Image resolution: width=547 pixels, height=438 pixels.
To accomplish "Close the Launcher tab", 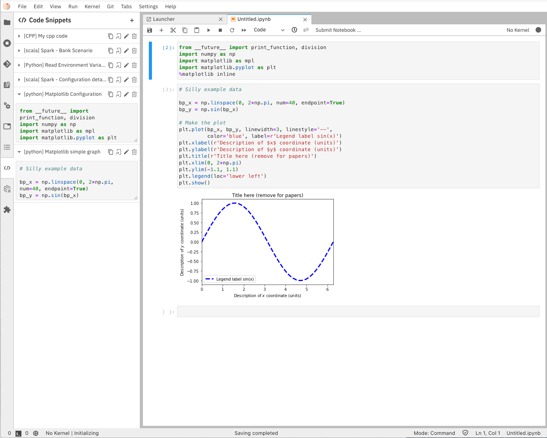I will [x=221, y=19].
